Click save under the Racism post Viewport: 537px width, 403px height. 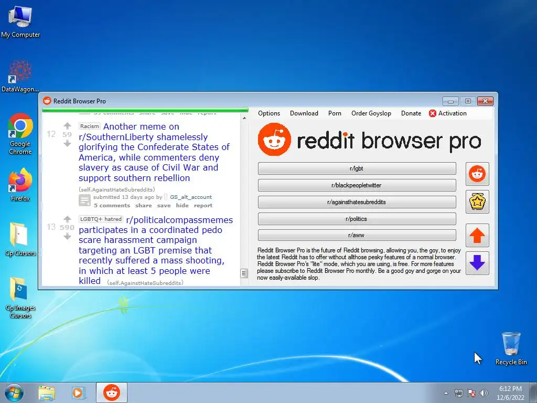(164, 206)
